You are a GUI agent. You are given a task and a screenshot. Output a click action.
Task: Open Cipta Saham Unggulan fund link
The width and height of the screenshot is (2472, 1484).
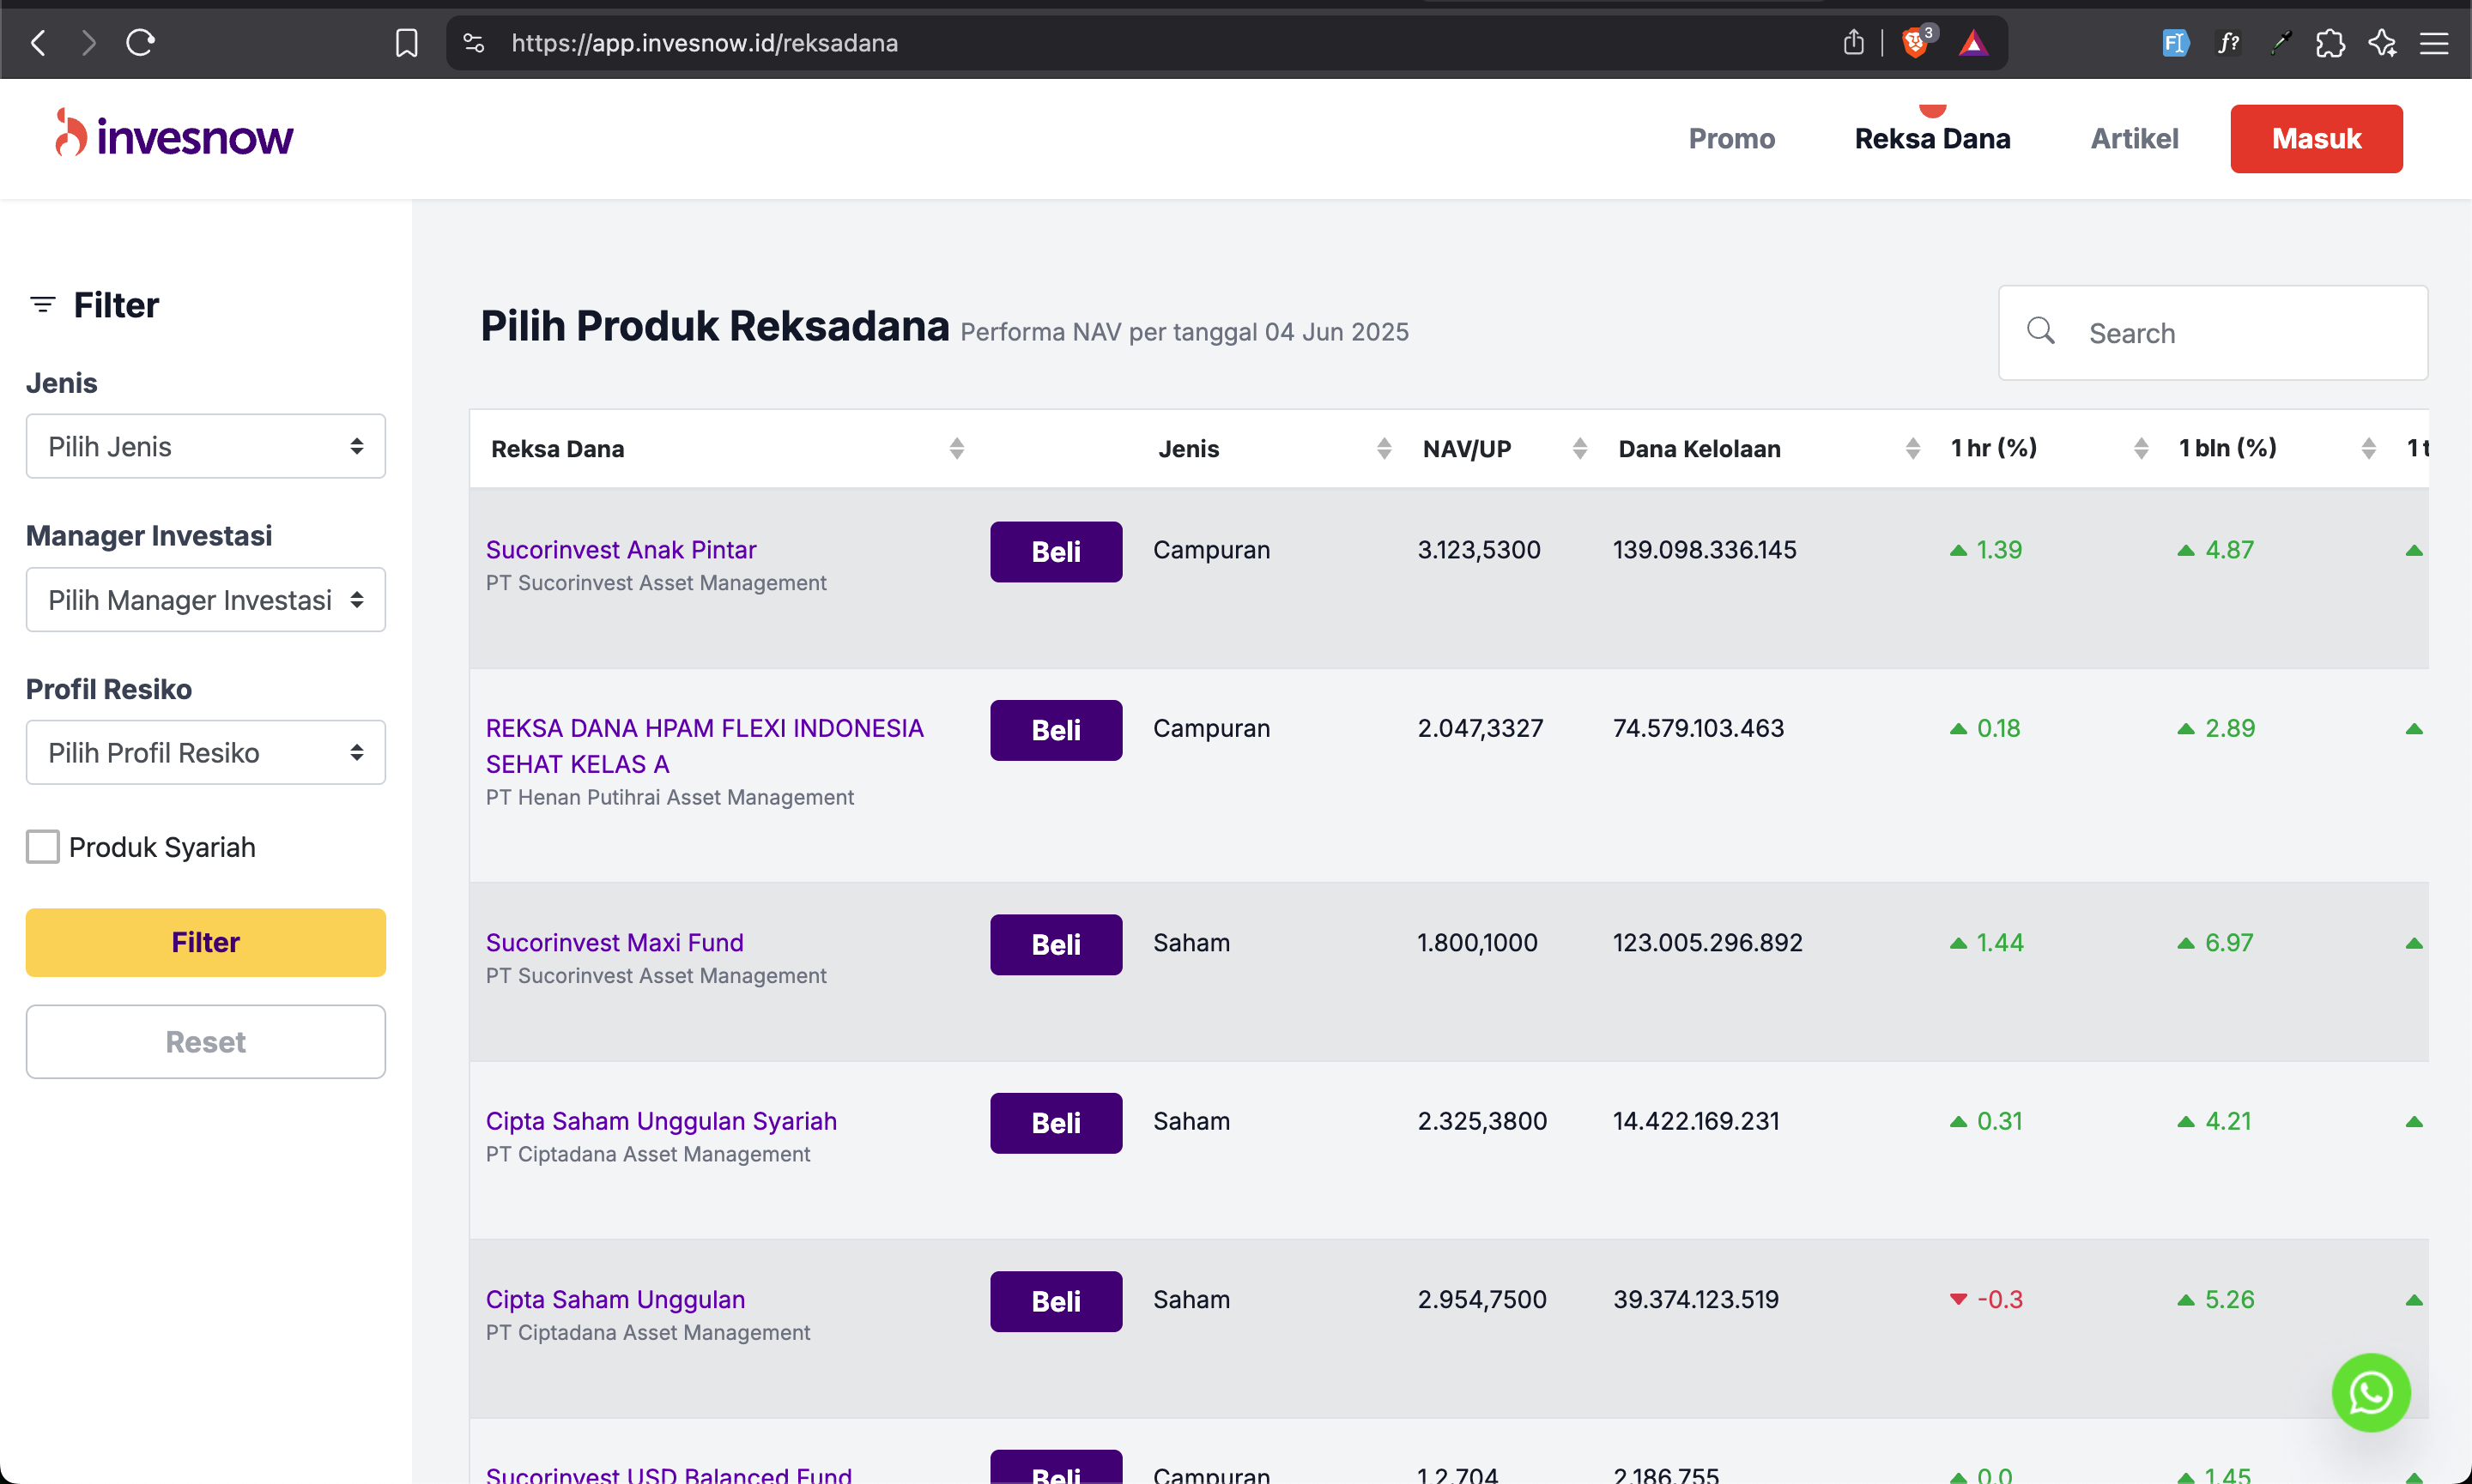(615, 1299)
